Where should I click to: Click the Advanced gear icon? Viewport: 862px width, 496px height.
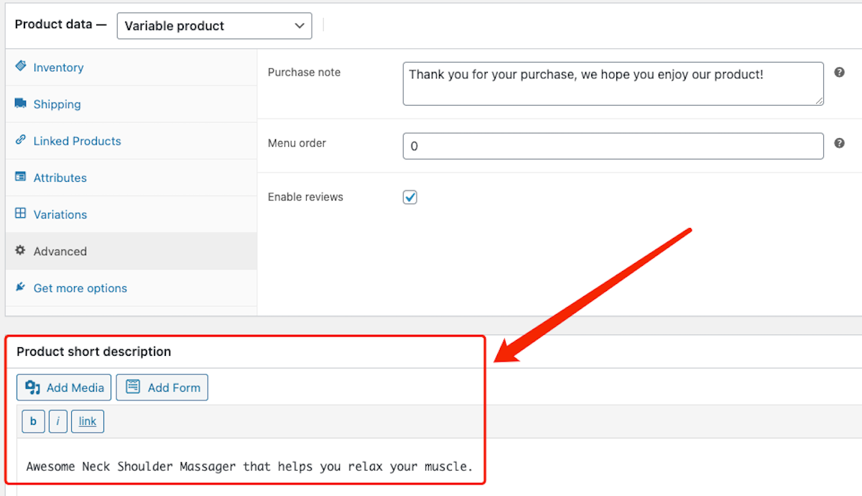coord(20,251)
